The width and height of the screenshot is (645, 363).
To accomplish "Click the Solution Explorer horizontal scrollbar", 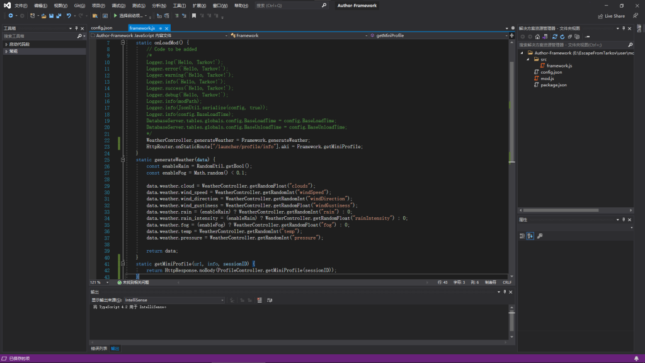I will (x=576, y=210).
